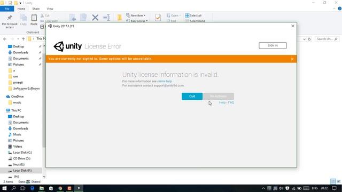The height and width of the screenshot is (192, 342).
Task: Open the Easy access dropdown
Action: (137, 21)
